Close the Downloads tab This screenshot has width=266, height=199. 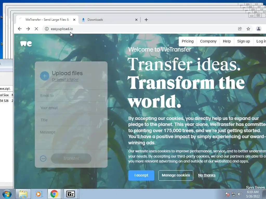(136, 20)
